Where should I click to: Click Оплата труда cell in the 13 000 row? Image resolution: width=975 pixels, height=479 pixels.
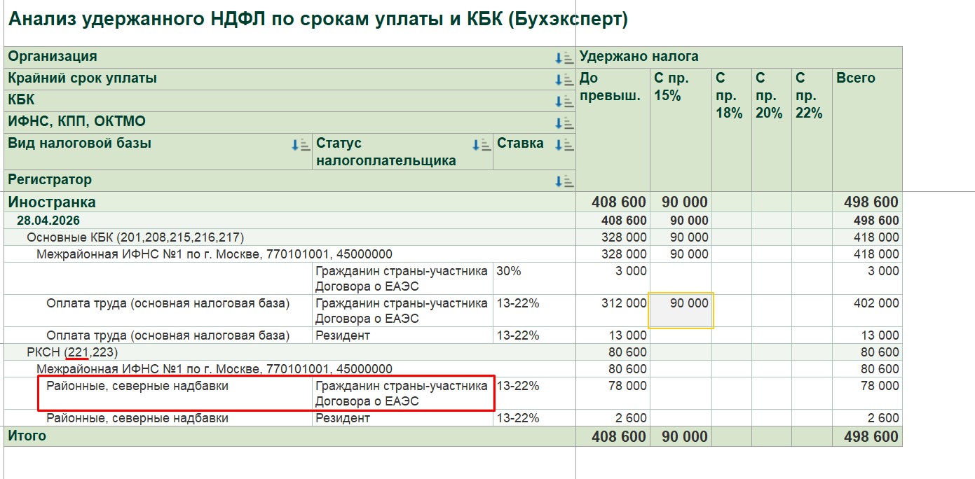coord(158,336)
